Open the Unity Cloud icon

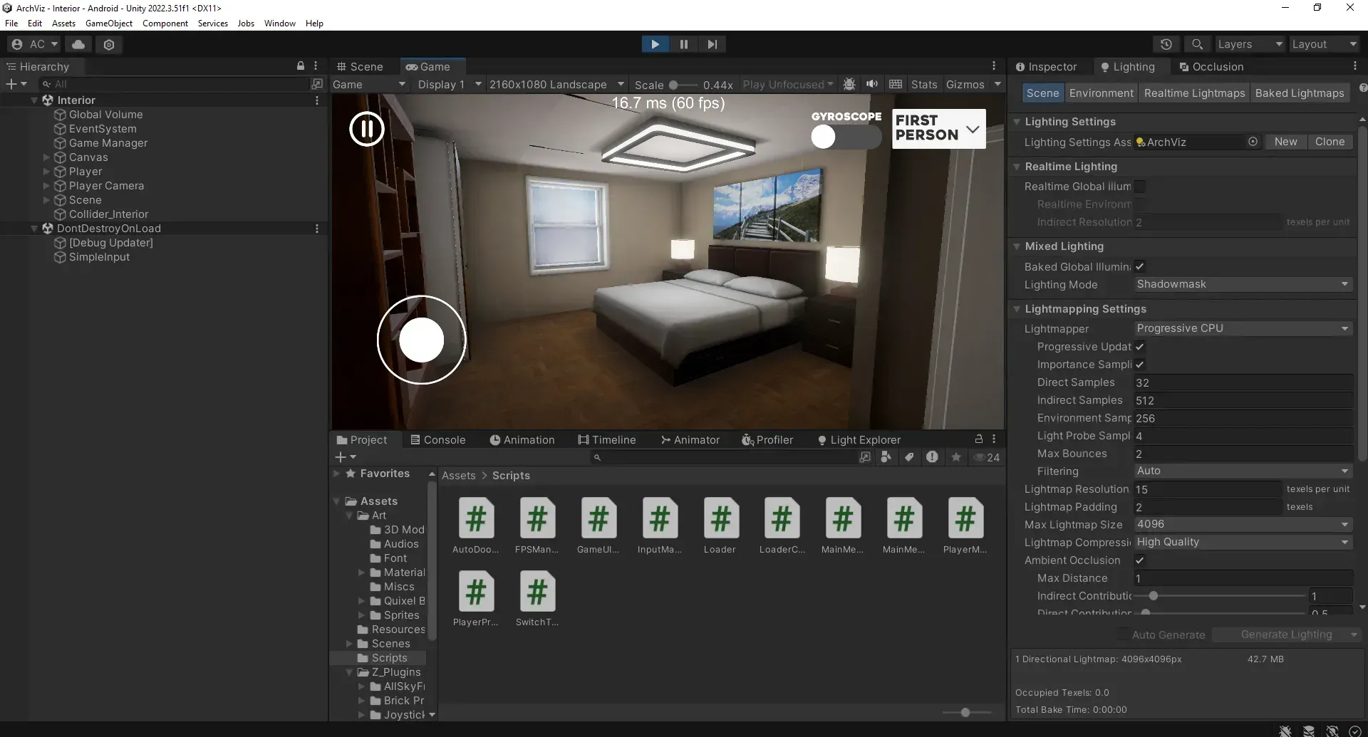click(x=78, y=44)
